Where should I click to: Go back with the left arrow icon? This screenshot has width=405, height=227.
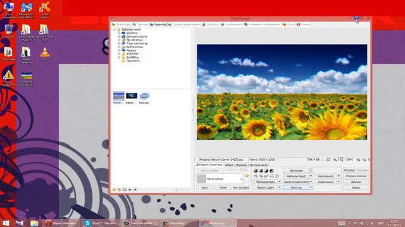(130, 190)
